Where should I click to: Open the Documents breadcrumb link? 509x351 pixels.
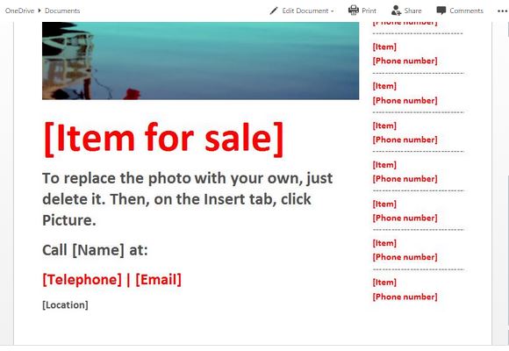tap(62, 11)
